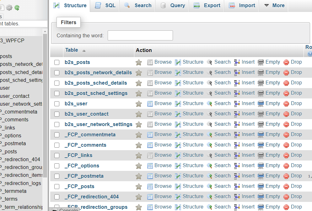Select the _FCP_redirection_404 checkbox

[57, 197]
